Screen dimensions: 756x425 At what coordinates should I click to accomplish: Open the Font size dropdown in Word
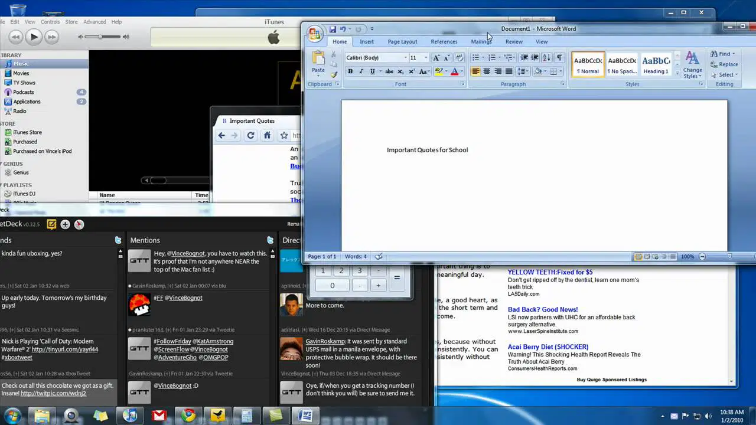tap(426, 58)
